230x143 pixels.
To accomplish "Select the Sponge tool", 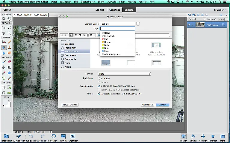I will point(9,53).
